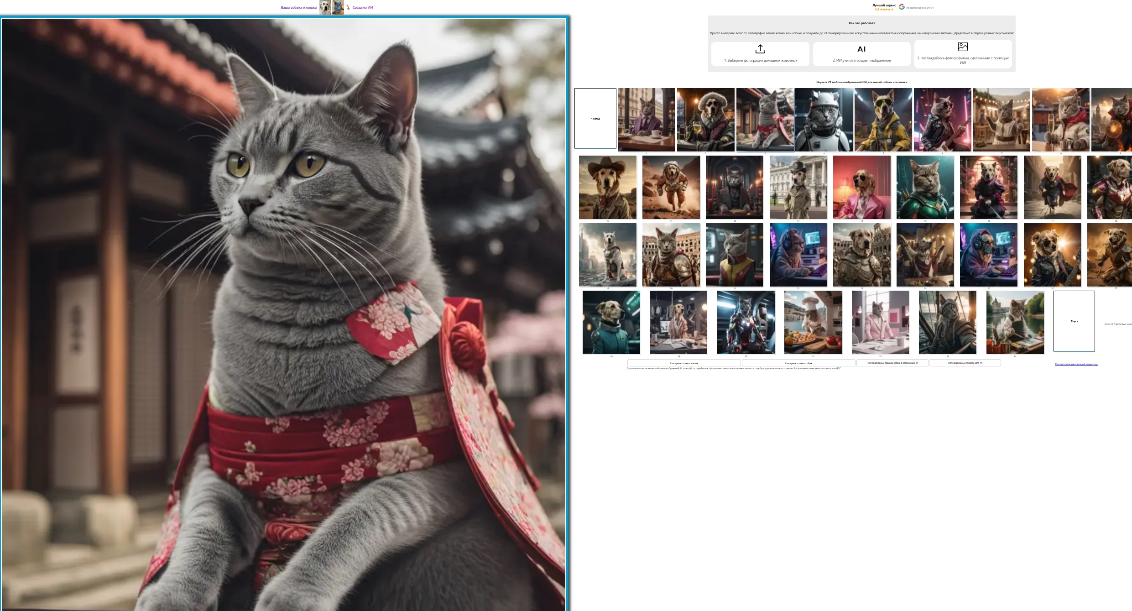The image size is (1132, 611).
Task: Select astronaut dog running on Mars thumbnail 11
Action: [671, 188]
